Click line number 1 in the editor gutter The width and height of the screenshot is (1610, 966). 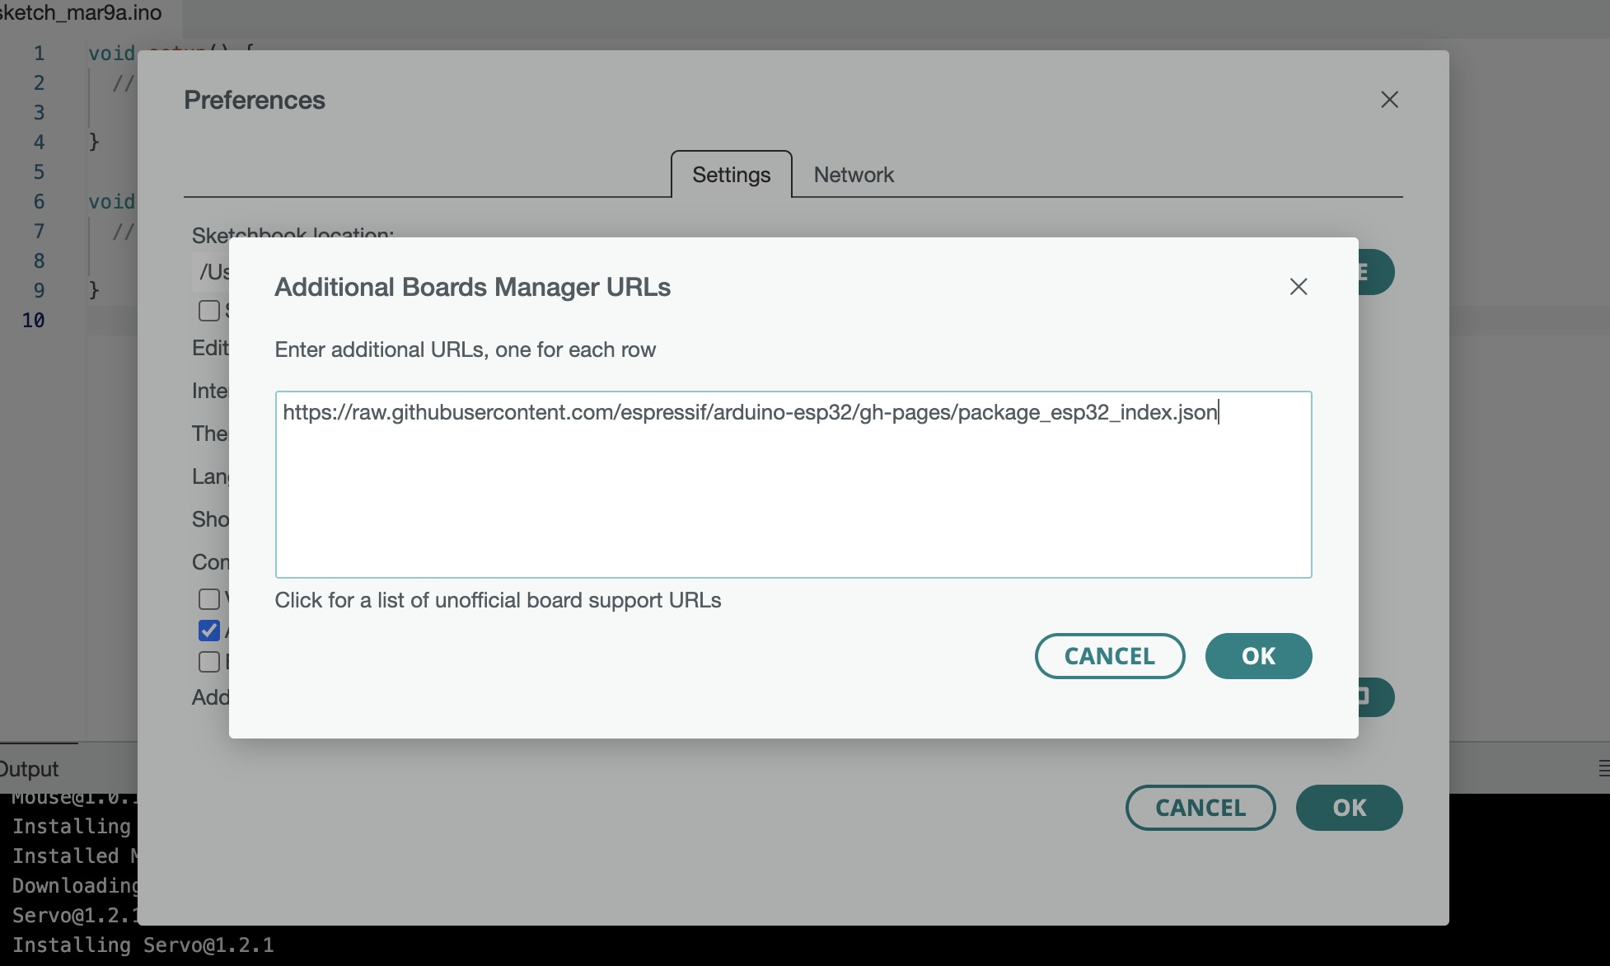tap(39, 54)
